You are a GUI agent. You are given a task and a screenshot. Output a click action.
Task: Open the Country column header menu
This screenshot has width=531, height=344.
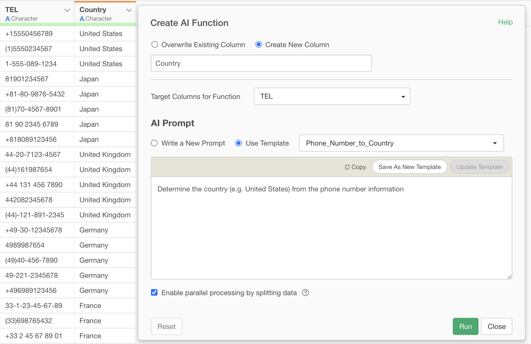pyautogui.click(x=129, y=10)
